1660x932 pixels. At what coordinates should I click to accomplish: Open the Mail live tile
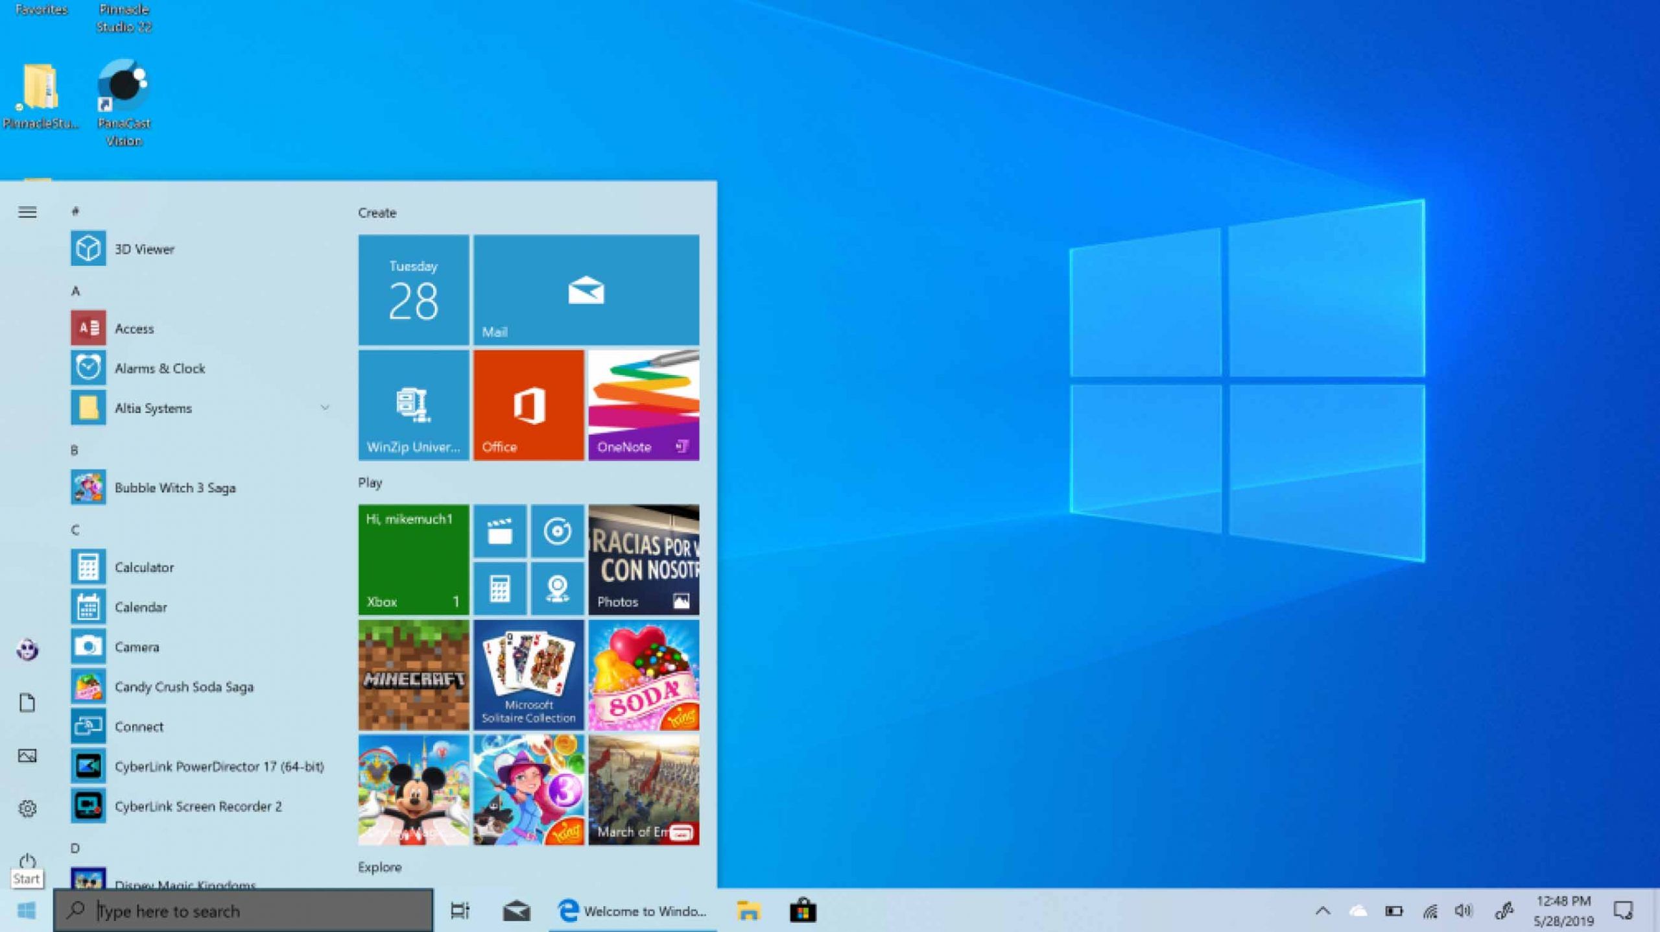tap(586, 289)
